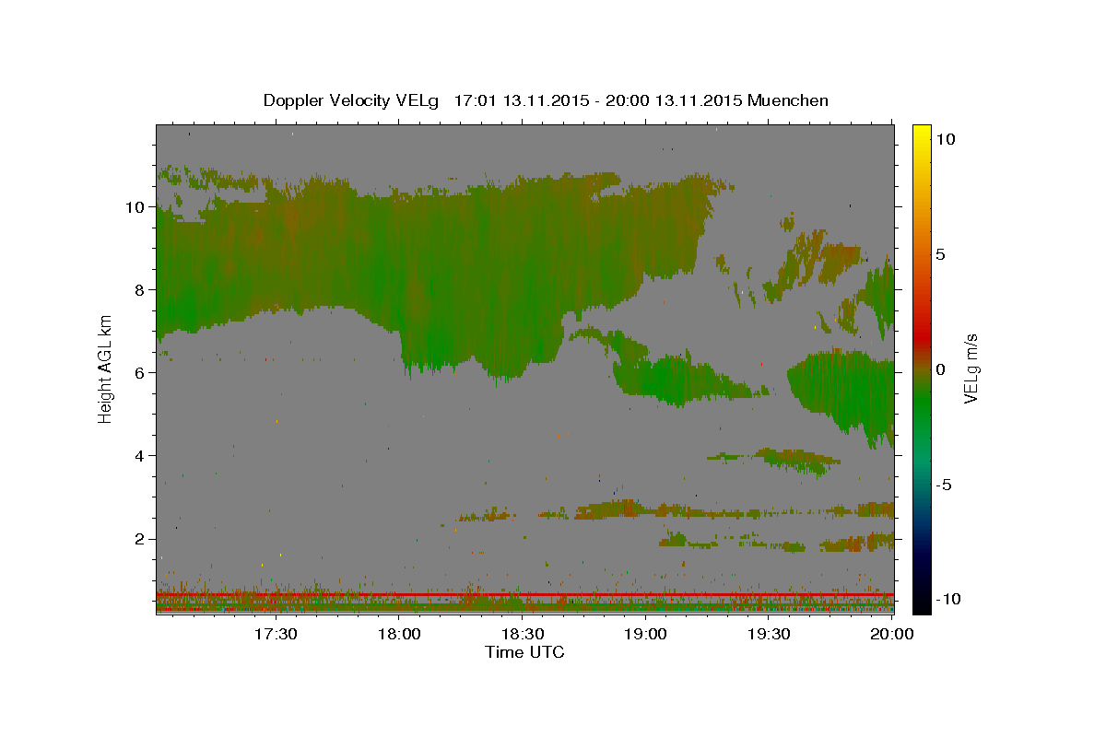This screenshot has width=1106, height=737.
Task: Click the date range "17:01 13.11.2015" in title
Action: 520,100
